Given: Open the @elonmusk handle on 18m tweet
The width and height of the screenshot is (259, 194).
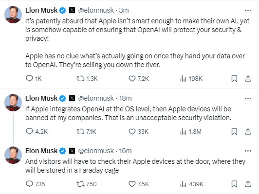Looking at the screenshot, I should (96, 99).
